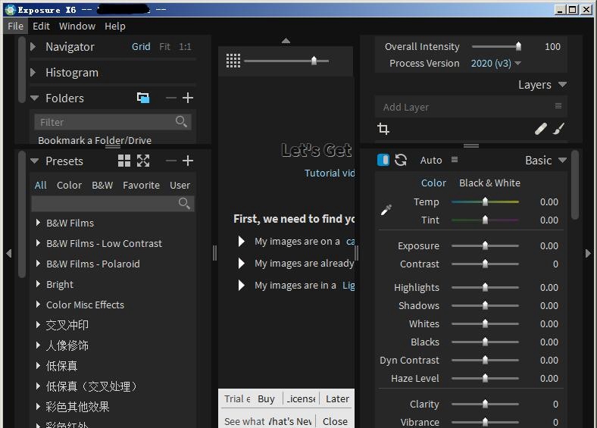Filter presets by User tab
This screenshot has height=428, width=597.
pos(180,185)
